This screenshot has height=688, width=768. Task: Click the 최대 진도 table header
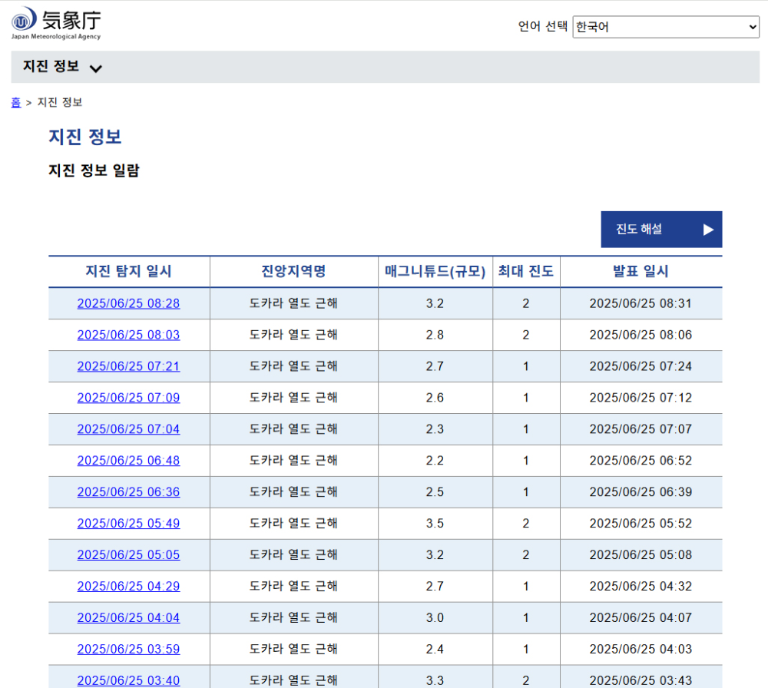pos(526,271)
